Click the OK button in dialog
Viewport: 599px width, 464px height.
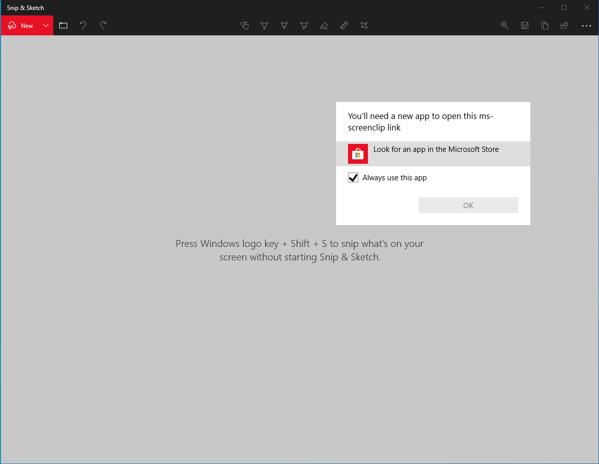pos(469,205)
